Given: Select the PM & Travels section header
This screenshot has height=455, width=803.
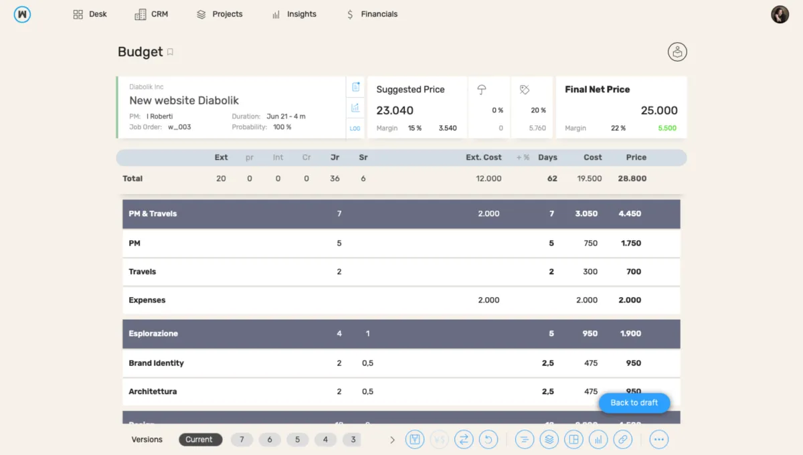Looking at the screenshot, I should click(401, 214).
